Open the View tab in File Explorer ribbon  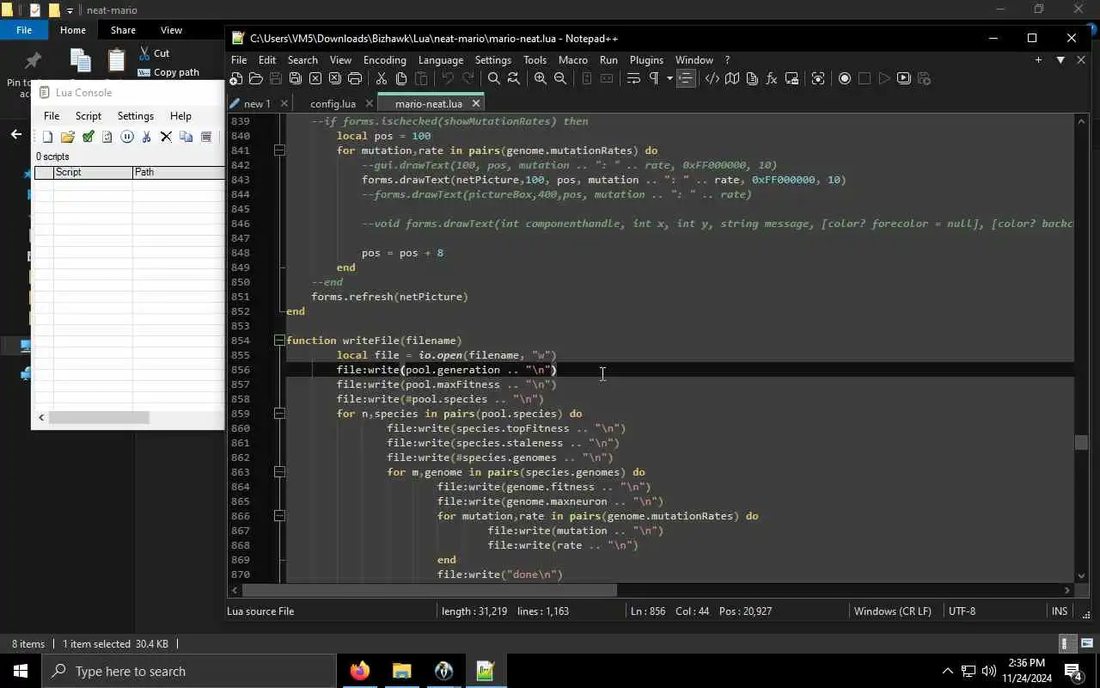click(171, 30)
